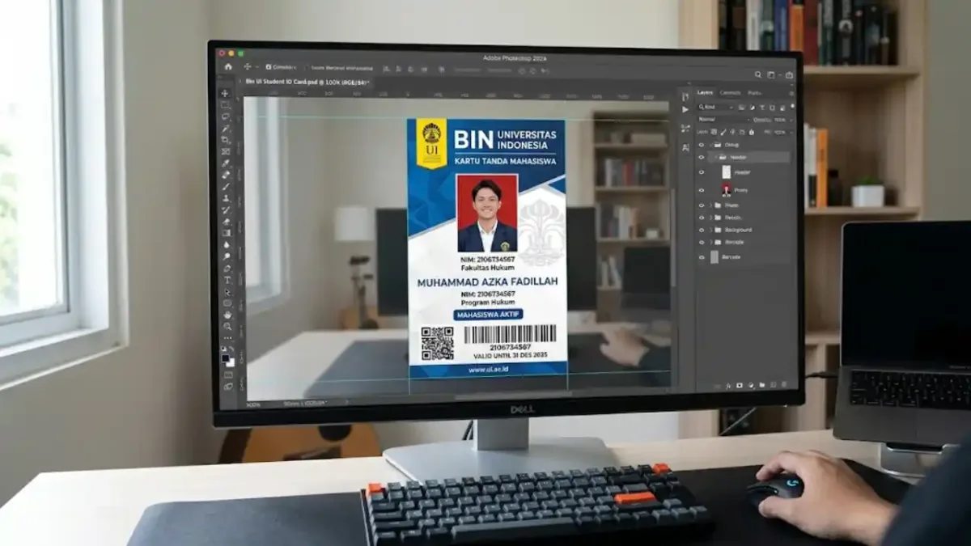The image size is (971, 546).
Task: Select the Crop tool
Action: coord(225,139)
